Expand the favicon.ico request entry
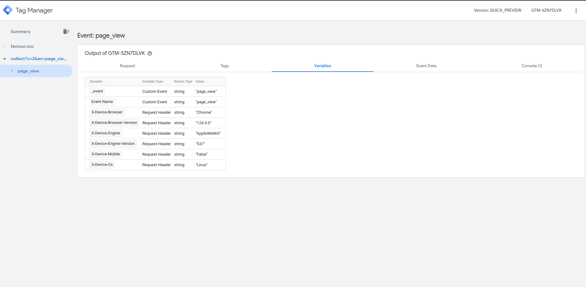 tap(5, 46)
